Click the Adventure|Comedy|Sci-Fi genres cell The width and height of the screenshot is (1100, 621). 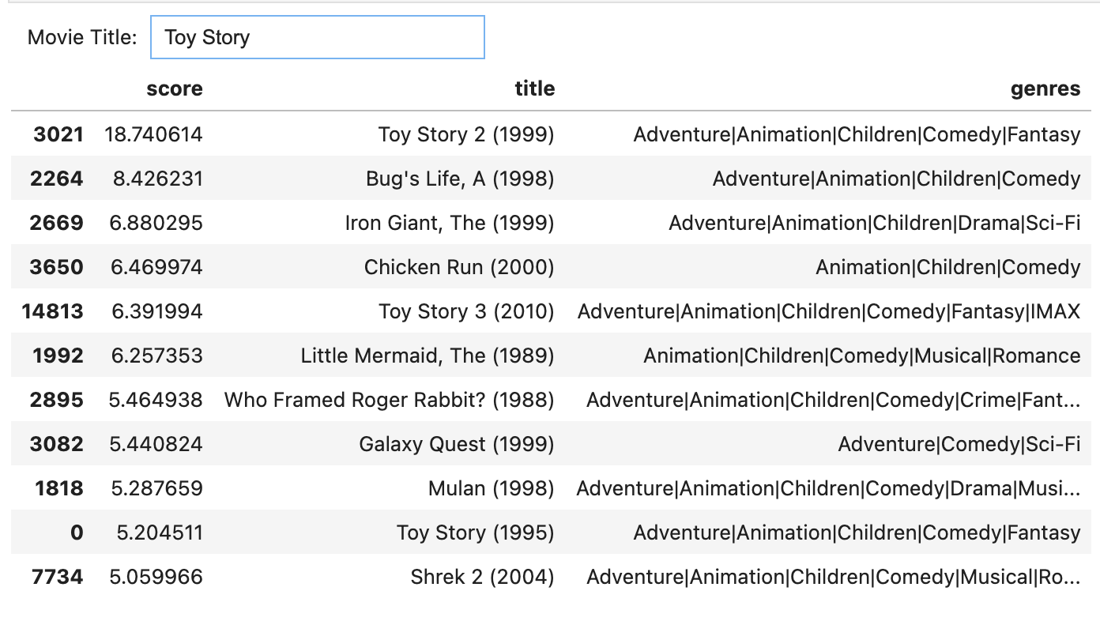point(959,444)
